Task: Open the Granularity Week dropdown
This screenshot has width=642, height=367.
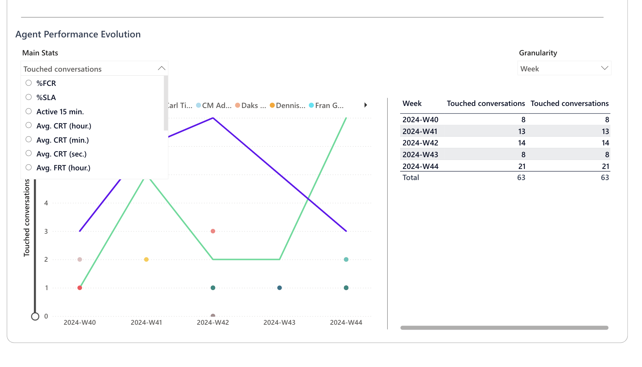Action: pos(605,68)
